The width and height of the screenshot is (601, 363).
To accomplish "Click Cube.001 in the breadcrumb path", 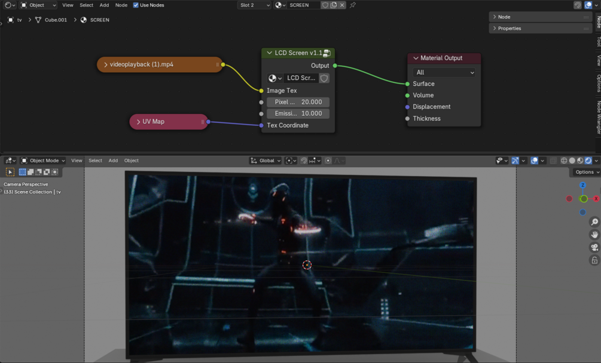I will [x=51, y=20].
